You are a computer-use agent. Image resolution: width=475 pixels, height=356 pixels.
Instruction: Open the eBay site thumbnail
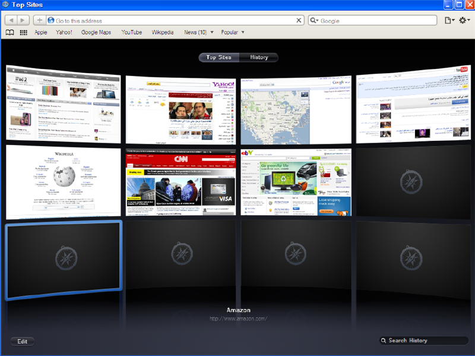pos(296,182)
